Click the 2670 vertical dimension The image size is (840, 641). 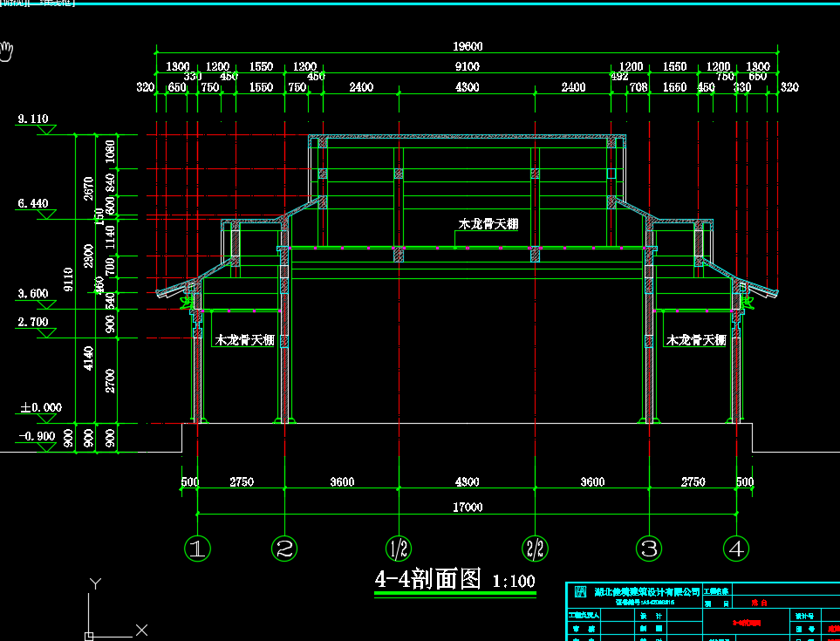tap(89, 188)
